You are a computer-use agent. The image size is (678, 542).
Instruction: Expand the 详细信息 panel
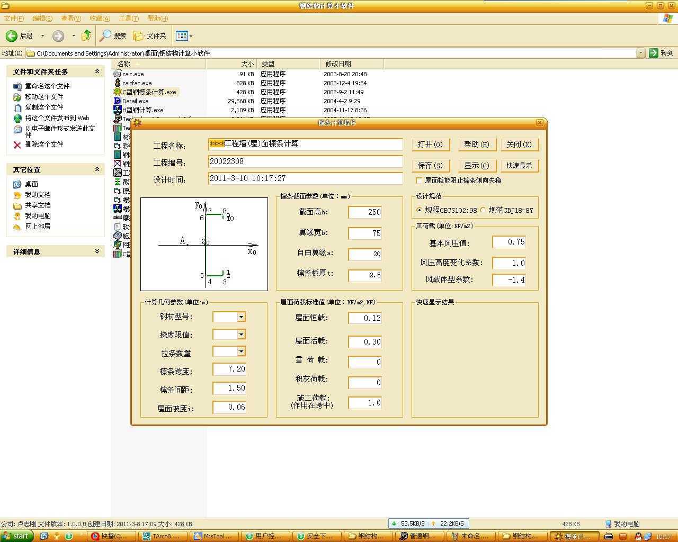click(x=97, y=251)
